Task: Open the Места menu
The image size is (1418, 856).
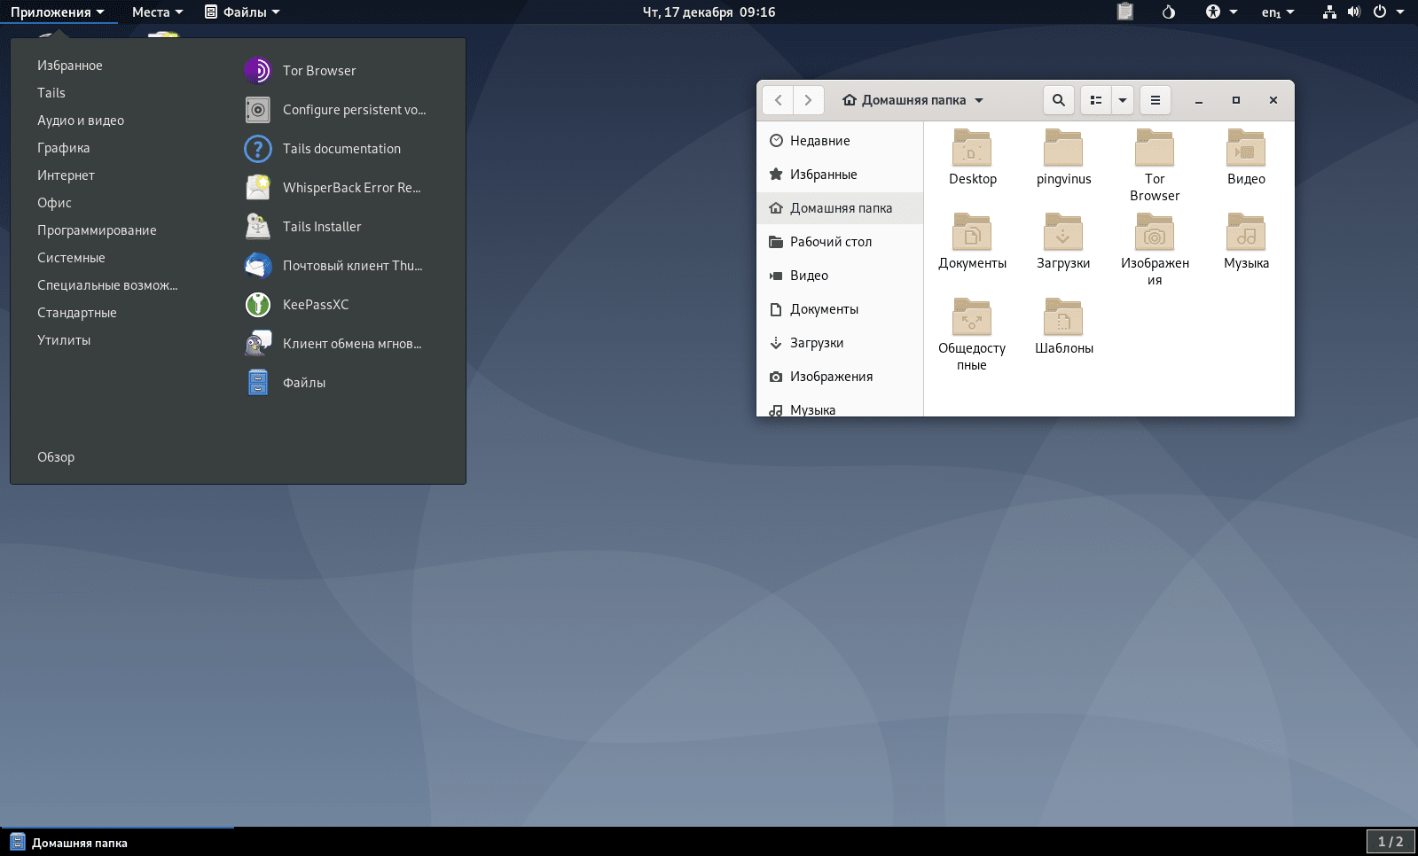Action: click(157, 12)
